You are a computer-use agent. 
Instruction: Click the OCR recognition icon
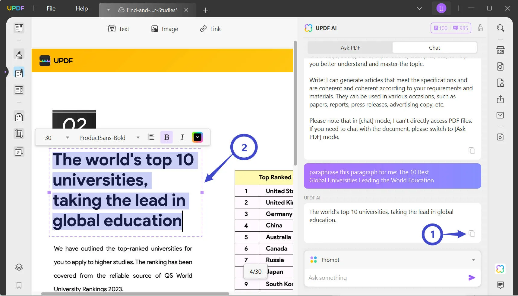coord(500,50)
